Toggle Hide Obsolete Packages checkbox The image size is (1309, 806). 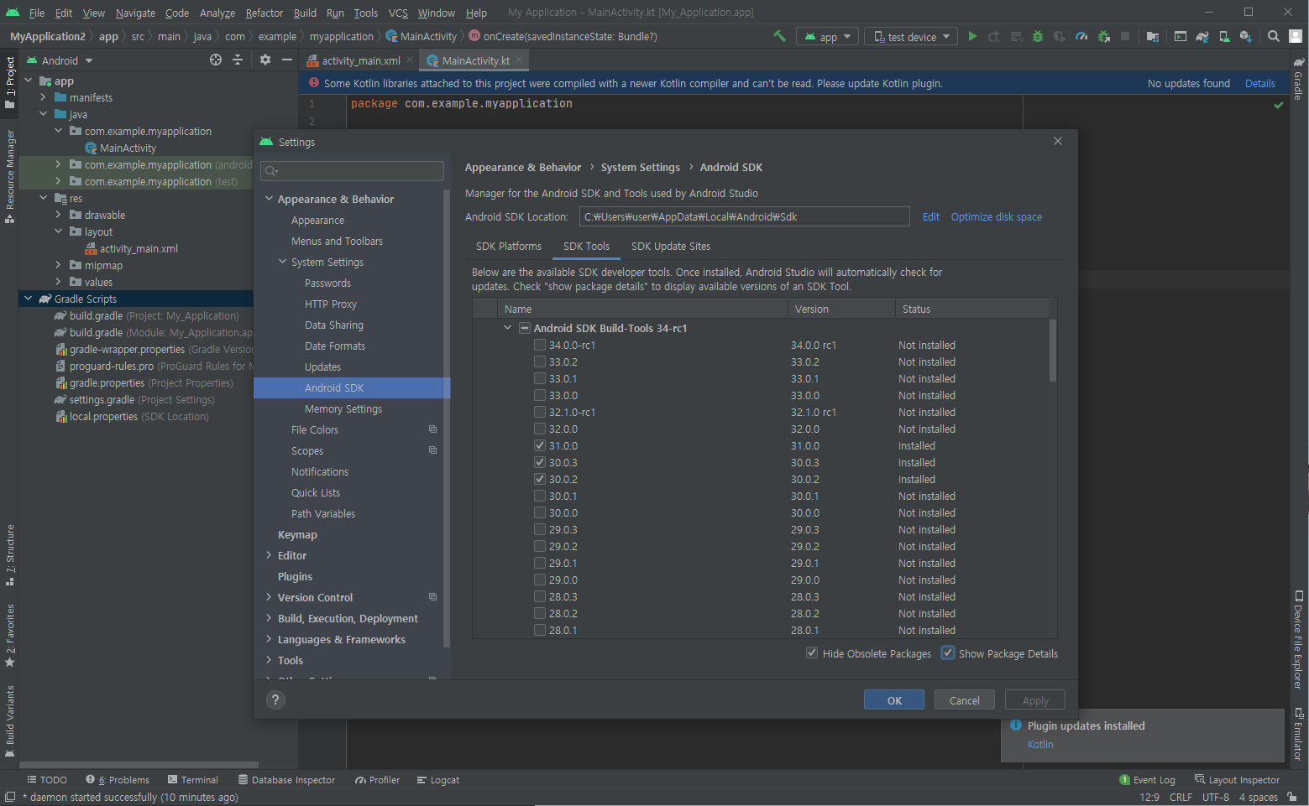tap(812, 653)
